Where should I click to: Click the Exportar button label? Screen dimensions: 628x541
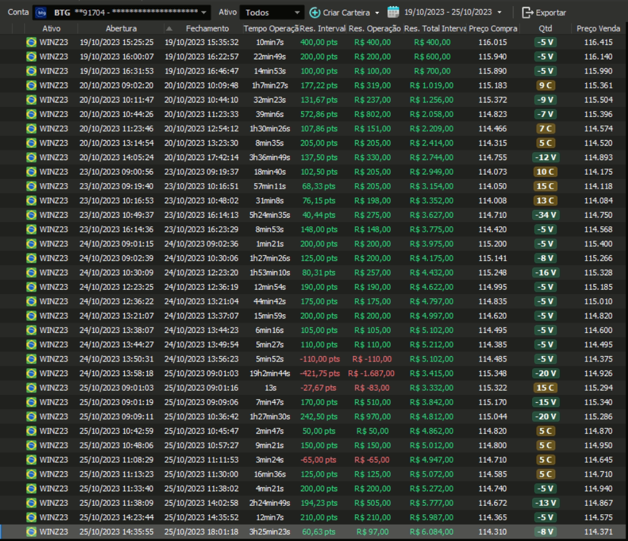click(x=550, y=13)
